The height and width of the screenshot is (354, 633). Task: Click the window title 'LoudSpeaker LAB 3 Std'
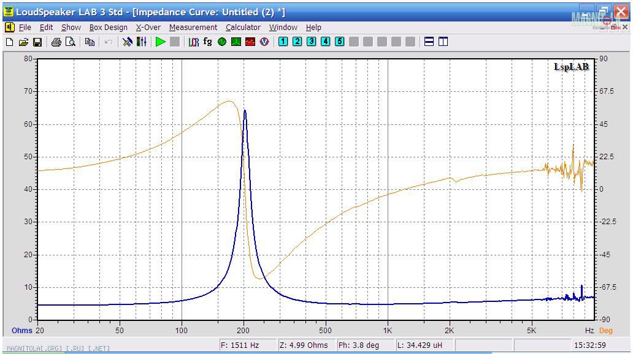pyautogui.click(x=69, y=12)
